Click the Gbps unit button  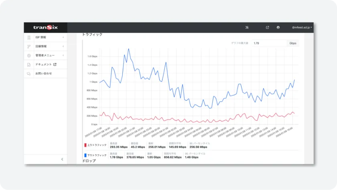293,43
